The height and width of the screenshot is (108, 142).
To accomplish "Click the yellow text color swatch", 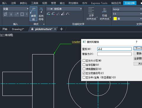I will (x=115, y=19).
